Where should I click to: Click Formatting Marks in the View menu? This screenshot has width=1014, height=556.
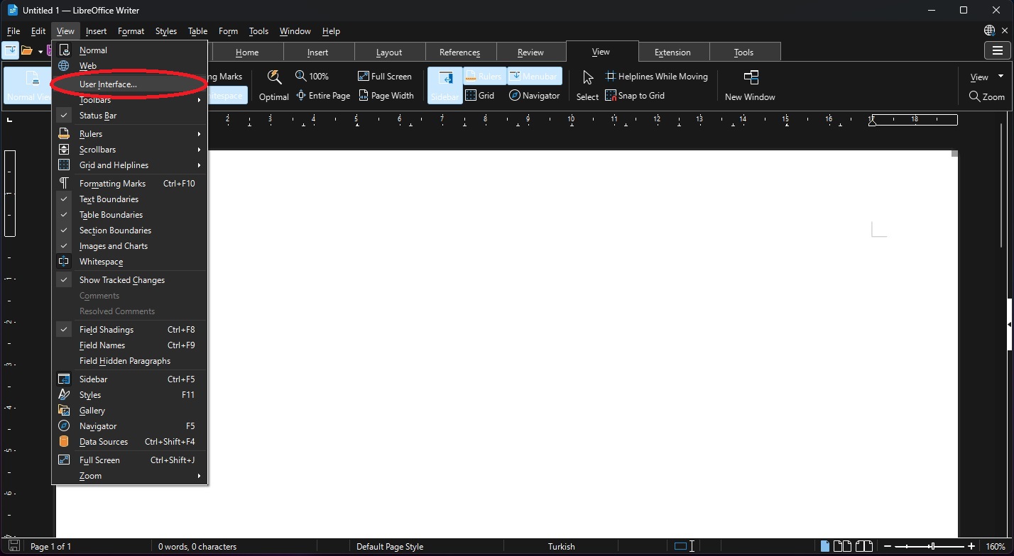pyautogui.click(x=130, y=184)
